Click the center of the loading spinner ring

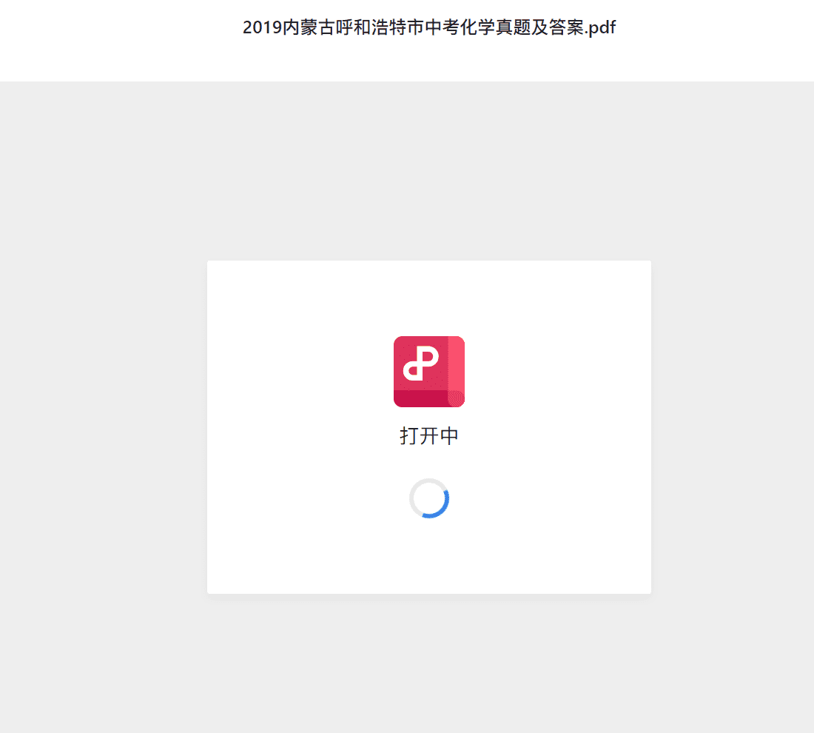[x=428, y=498]
